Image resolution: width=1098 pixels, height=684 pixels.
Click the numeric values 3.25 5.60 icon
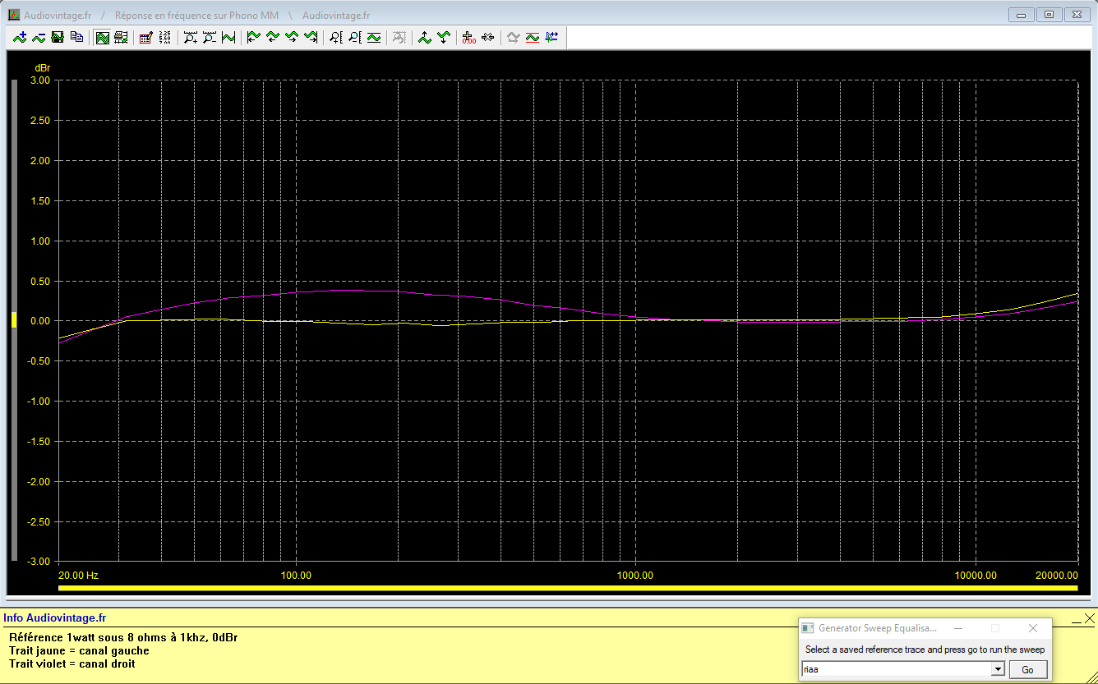164,37
